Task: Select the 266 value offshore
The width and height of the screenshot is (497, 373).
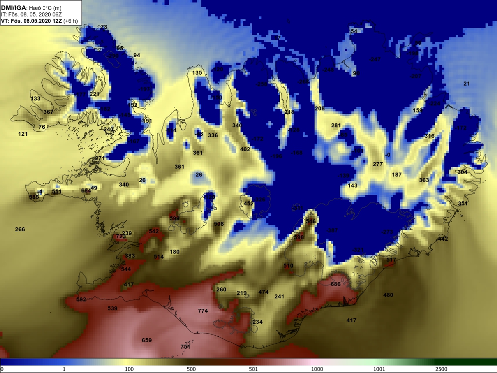Action: [20, 229]
